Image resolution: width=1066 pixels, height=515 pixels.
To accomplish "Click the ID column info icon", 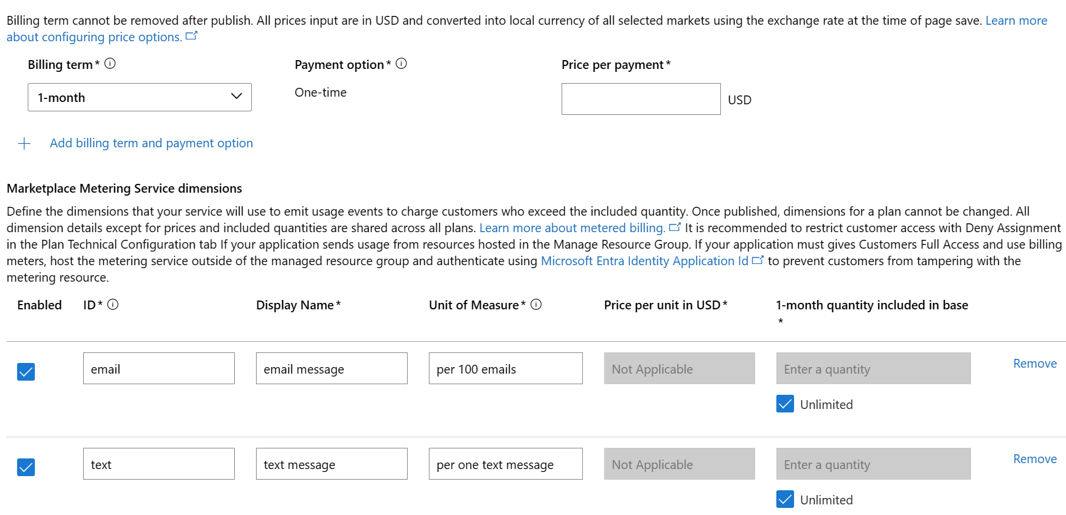I will [113, 304].
